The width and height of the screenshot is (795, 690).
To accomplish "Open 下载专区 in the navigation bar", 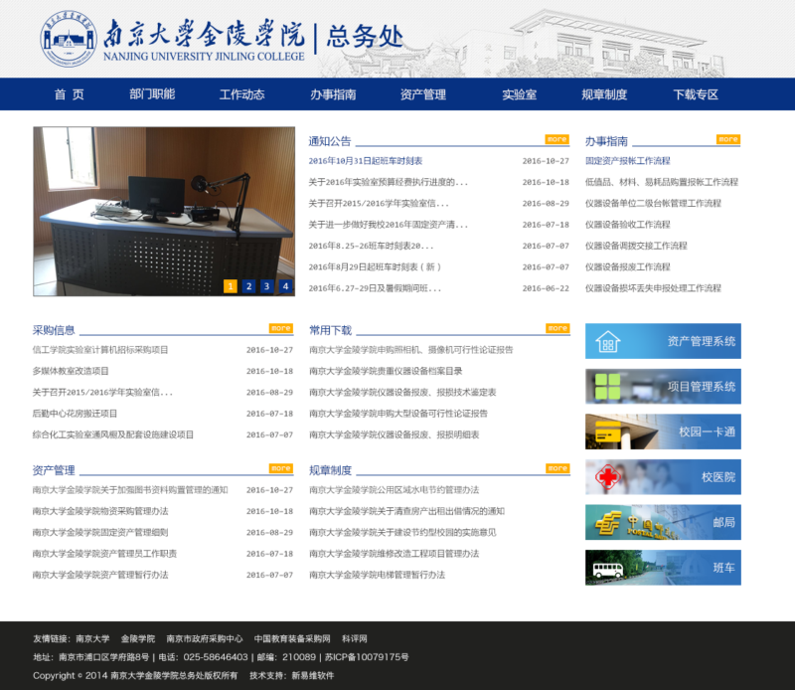I will 696,94.
